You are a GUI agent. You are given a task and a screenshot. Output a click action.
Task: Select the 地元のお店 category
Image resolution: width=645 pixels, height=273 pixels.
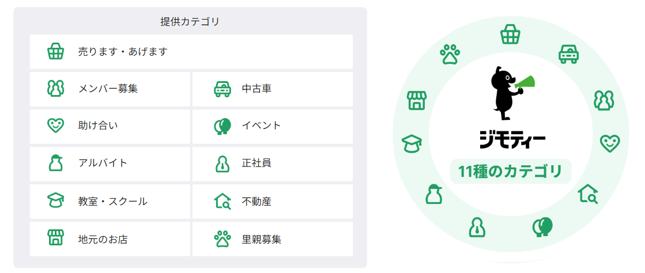click(x=110, y=239)
